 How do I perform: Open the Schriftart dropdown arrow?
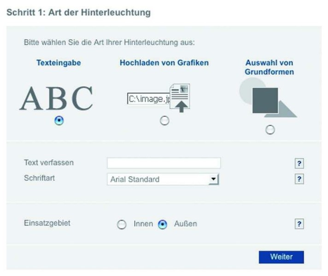214,179
